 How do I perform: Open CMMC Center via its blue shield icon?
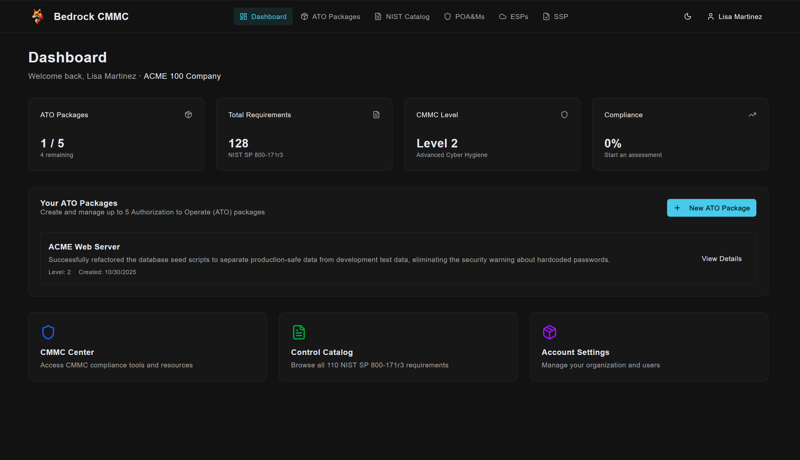point(48,332)
